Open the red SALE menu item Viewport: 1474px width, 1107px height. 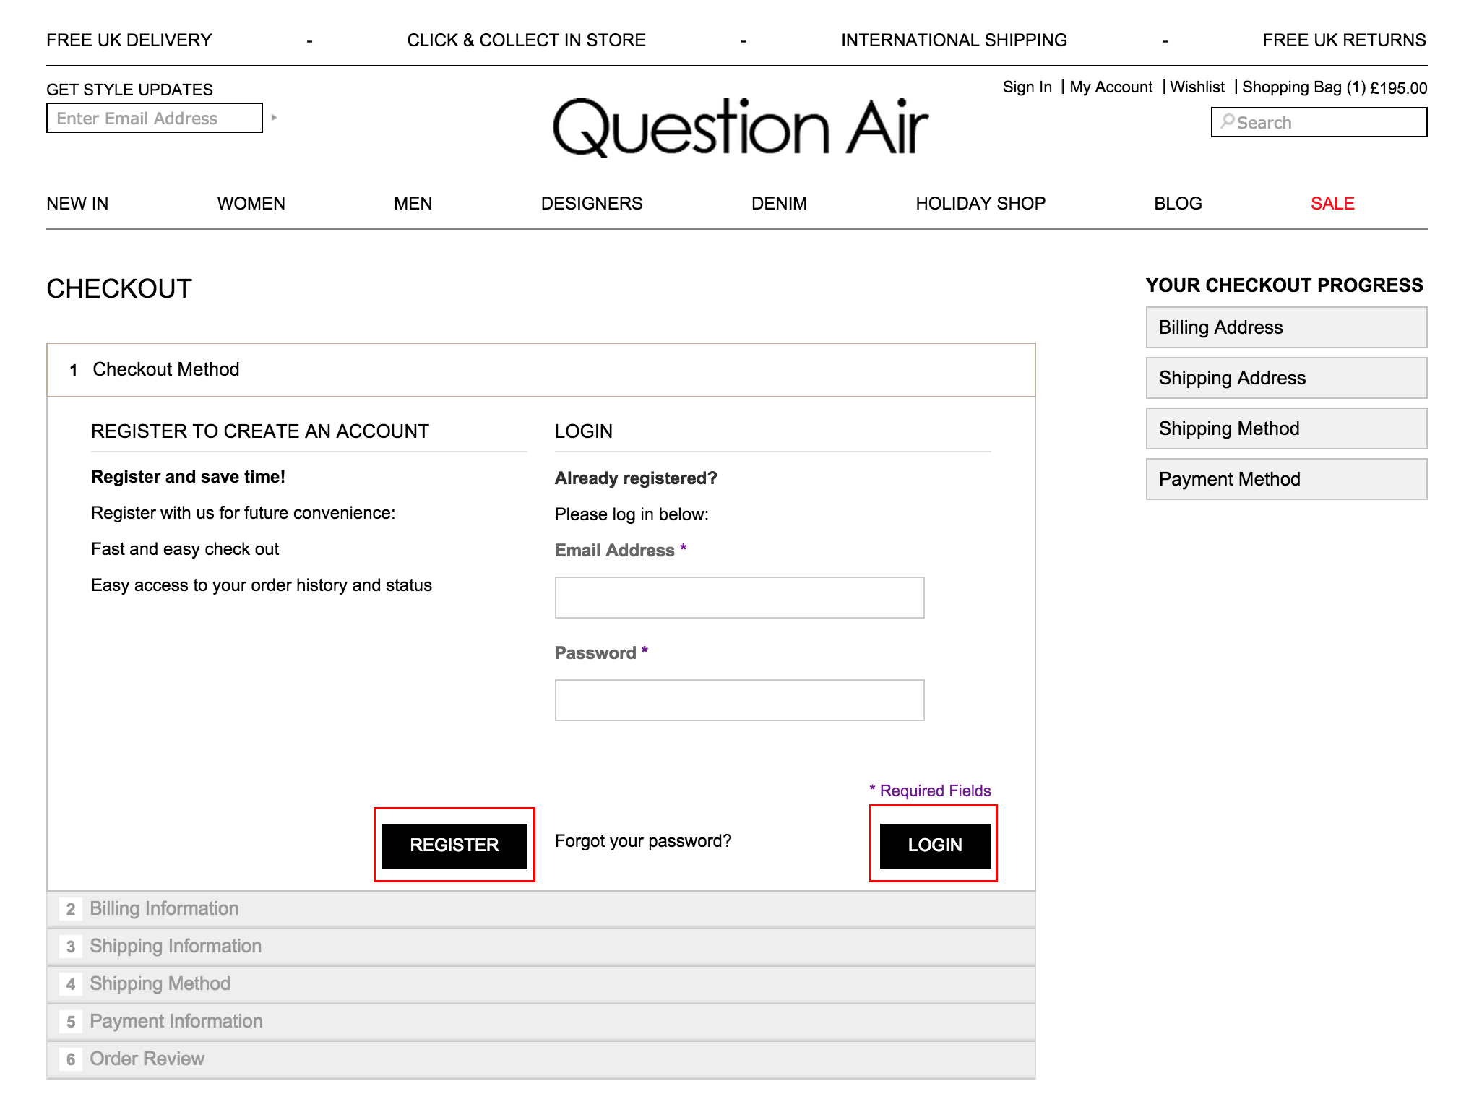pyautogui.click(x=1332, y=204)
